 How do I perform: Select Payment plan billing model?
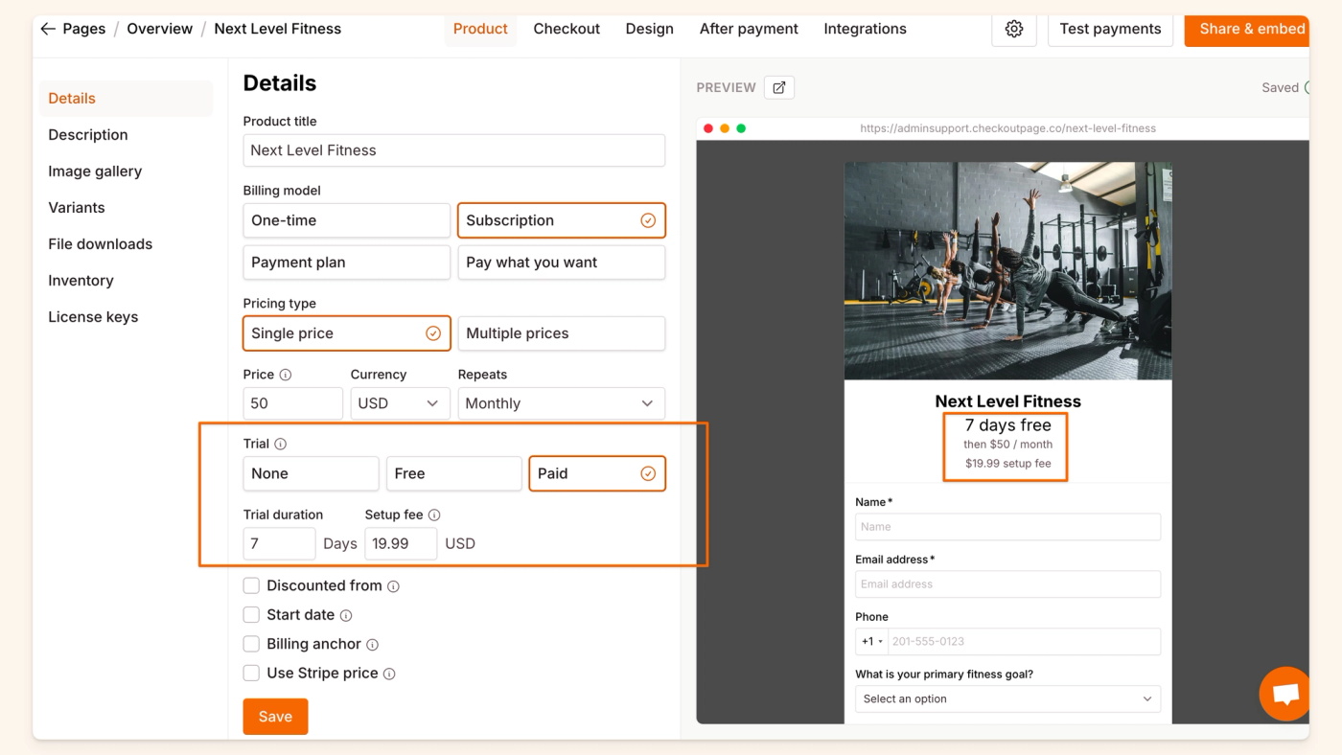click(346, 263)
